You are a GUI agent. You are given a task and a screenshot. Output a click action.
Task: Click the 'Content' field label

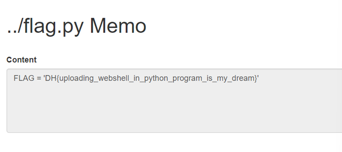(x=21, y=60)
